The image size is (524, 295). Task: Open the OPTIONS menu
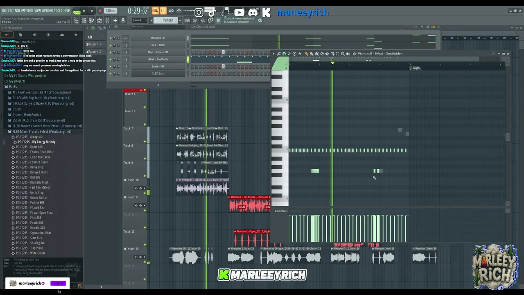[47, 11]
